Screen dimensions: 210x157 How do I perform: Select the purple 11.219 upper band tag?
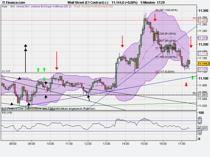click(x=203, y=38)
